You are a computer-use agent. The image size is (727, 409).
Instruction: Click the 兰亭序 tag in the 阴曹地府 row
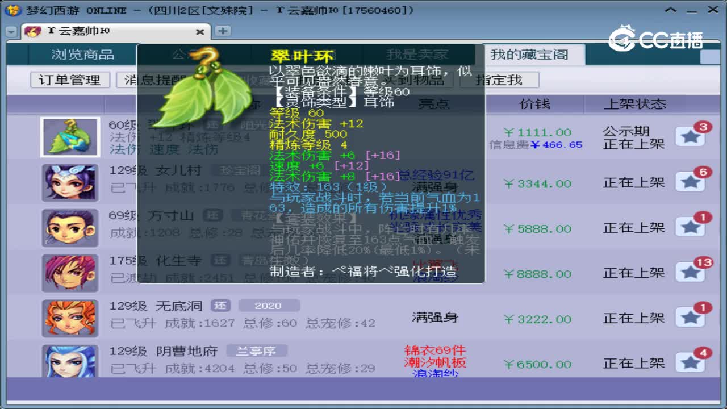point(257,351)
